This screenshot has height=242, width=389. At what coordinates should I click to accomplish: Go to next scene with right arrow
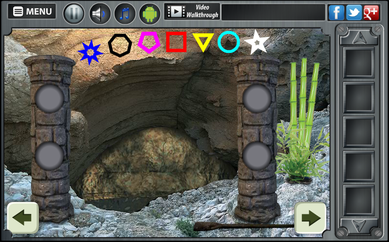click(310, 218)
